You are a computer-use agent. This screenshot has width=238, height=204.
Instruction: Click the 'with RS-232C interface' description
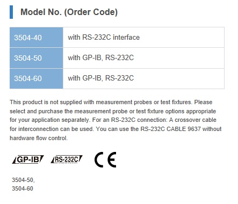(104, 38)
